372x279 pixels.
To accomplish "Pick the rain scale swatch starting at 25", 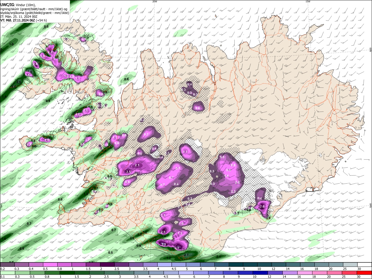I will (349, 273).
